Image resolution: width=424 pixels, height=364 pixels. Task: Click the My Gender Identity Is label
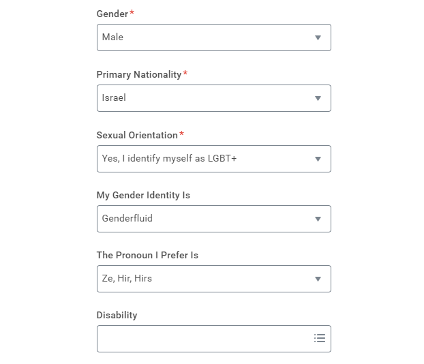(x=143, y=195)
